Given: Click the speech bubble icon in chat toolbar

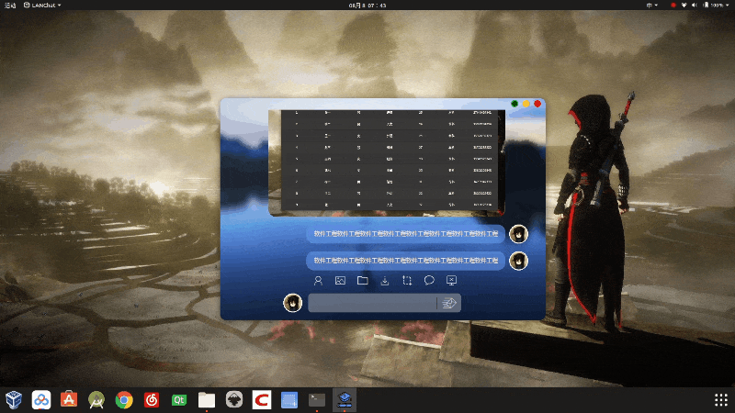Looking at the screenshot, I should [429, 281].
